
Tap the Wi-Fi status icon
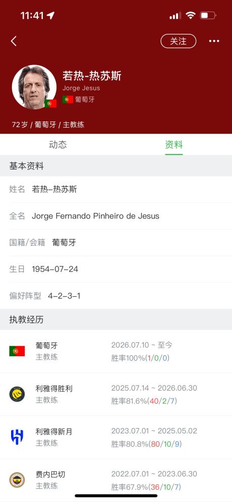click(191, 15)
